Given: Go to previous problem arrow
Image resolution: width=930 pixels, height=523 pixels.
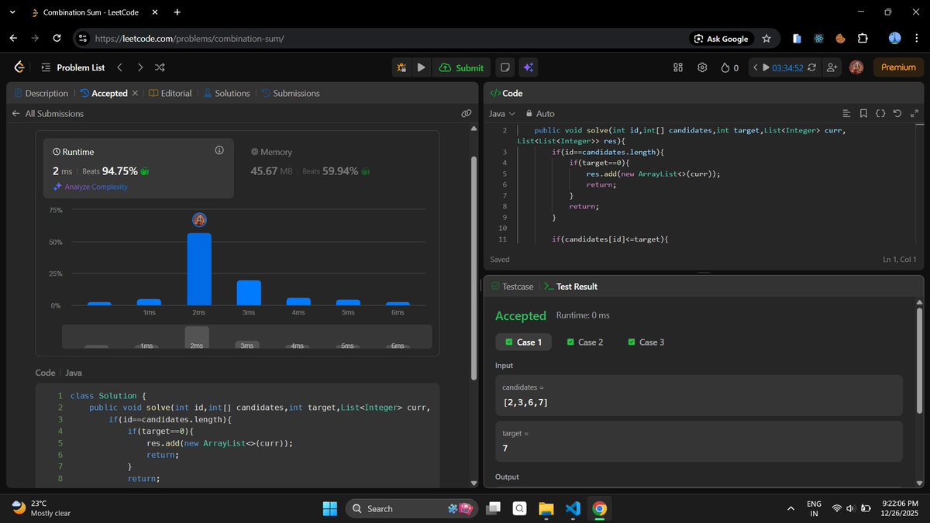Looking at the screenshot, I should 119,67.
